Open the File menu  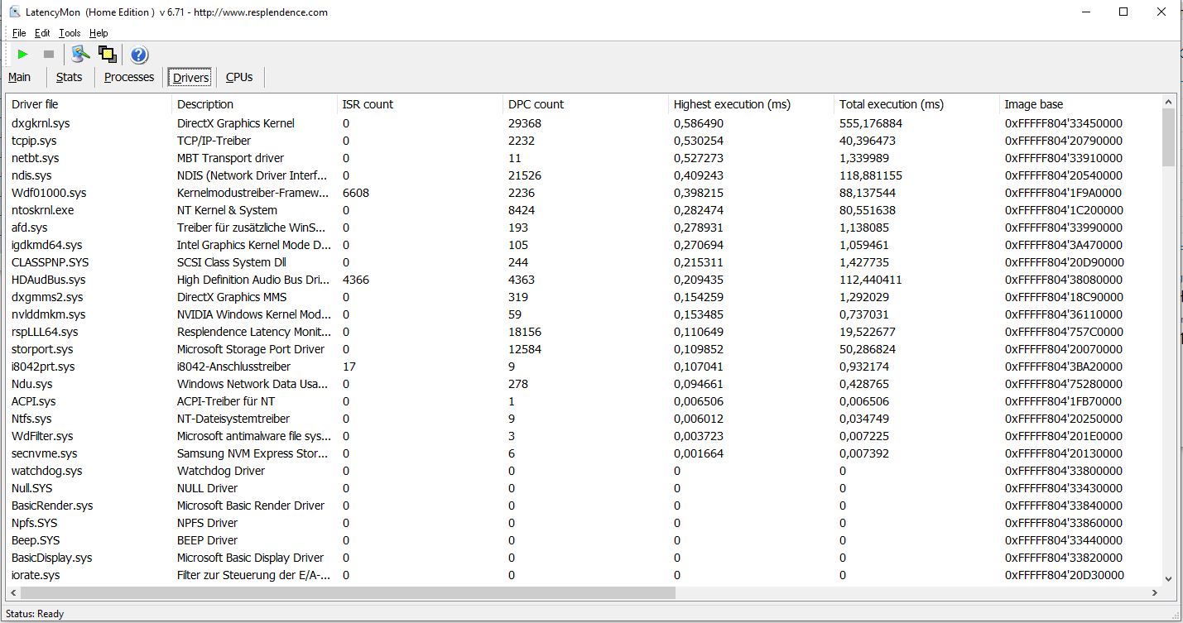19,33
